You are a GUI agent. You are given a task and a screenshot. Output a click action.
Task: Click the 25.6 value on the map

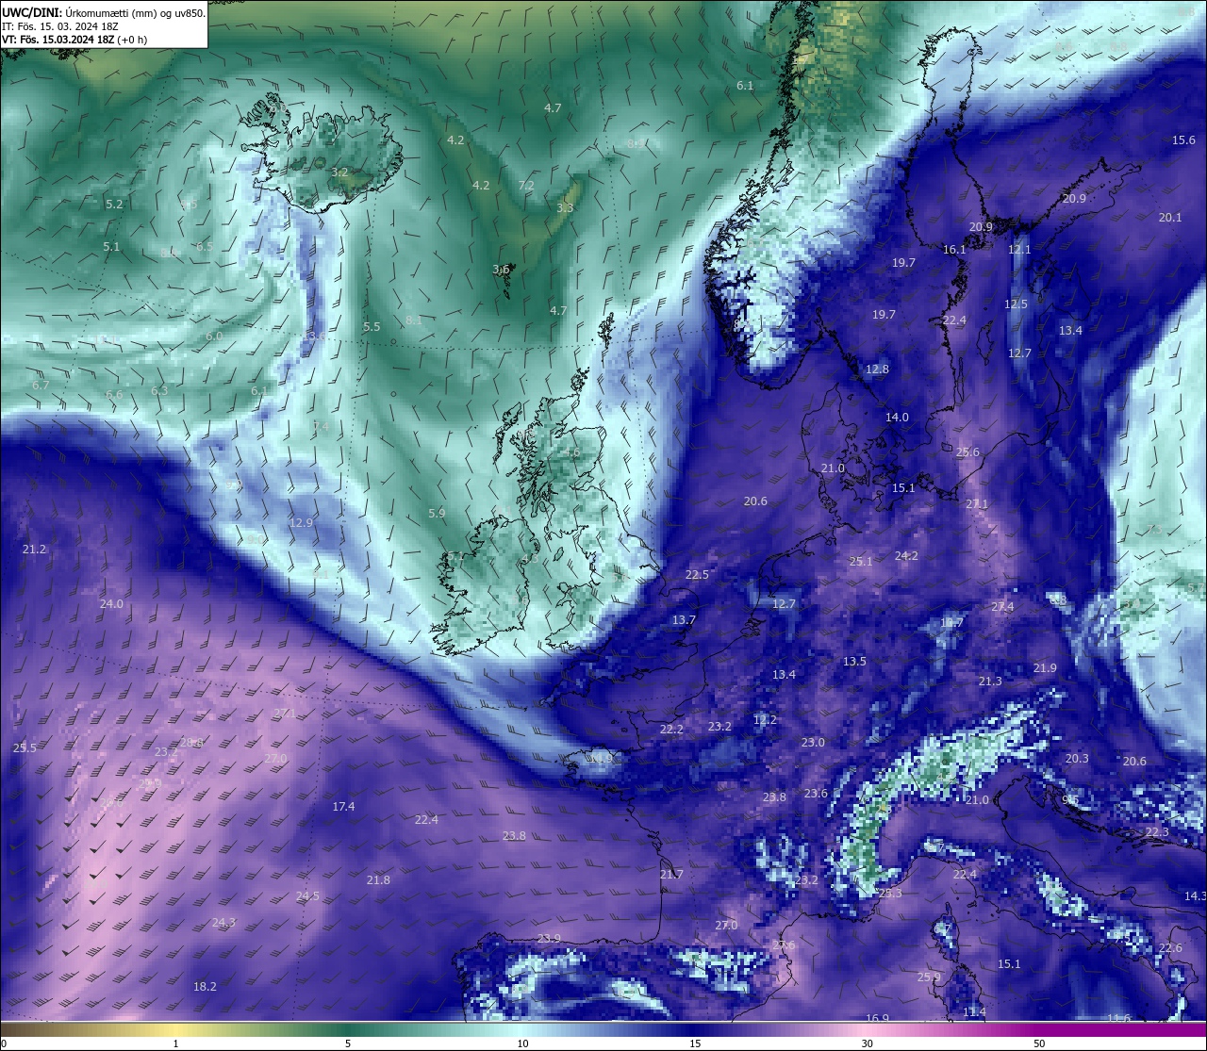(967, 452)
